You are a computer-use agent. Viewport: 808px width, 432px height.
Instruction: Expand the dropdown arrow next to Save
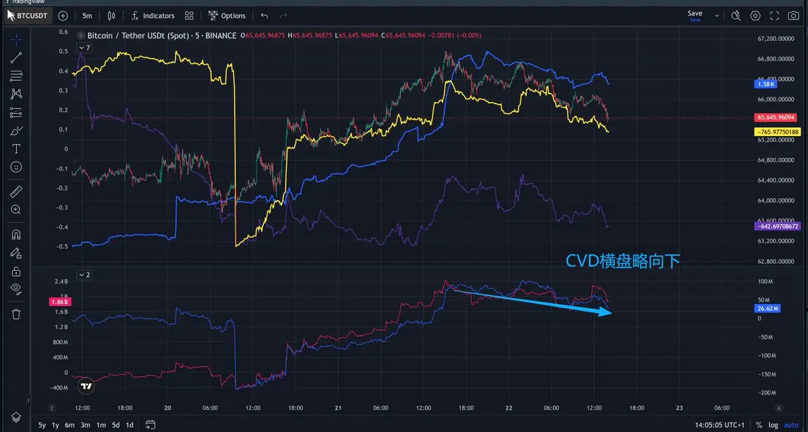tap(716, 15)
